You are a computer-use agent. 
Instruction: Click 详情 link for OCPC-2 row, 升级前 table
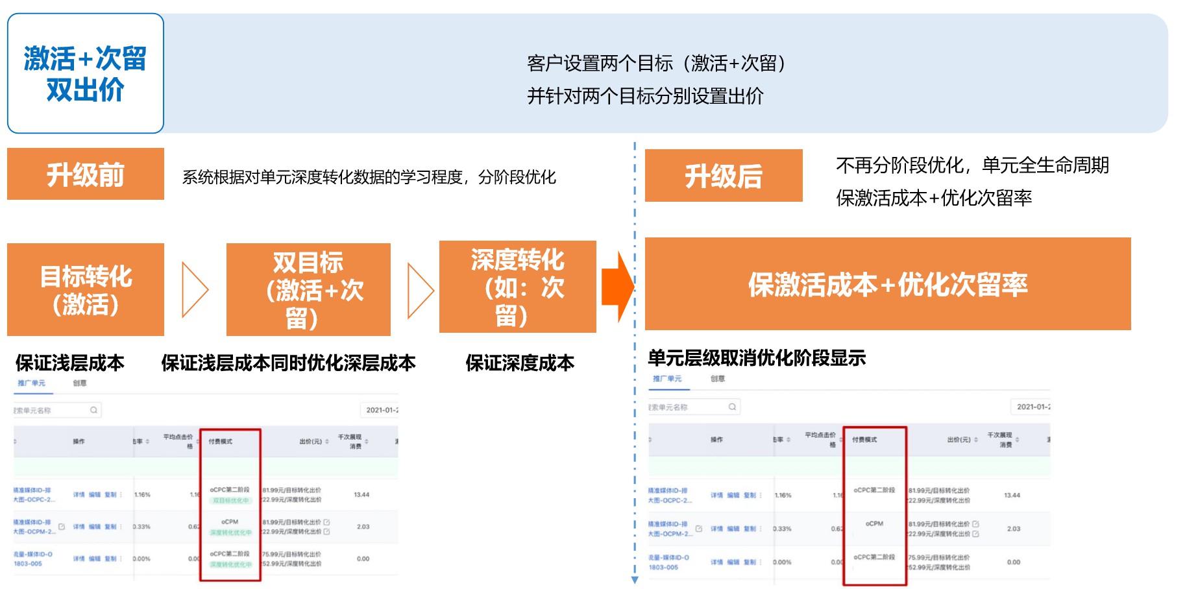point(79,495)
